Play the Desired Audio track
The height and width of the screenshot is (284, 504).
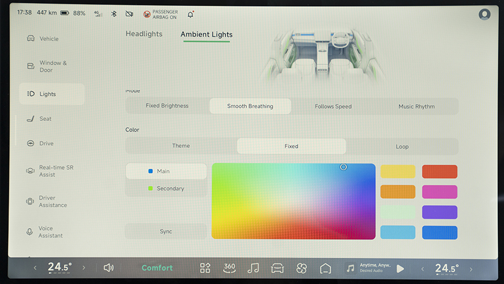(400, 268)
